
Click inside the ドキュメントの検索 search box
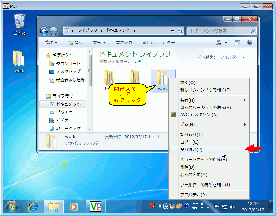tap(220, 30)
